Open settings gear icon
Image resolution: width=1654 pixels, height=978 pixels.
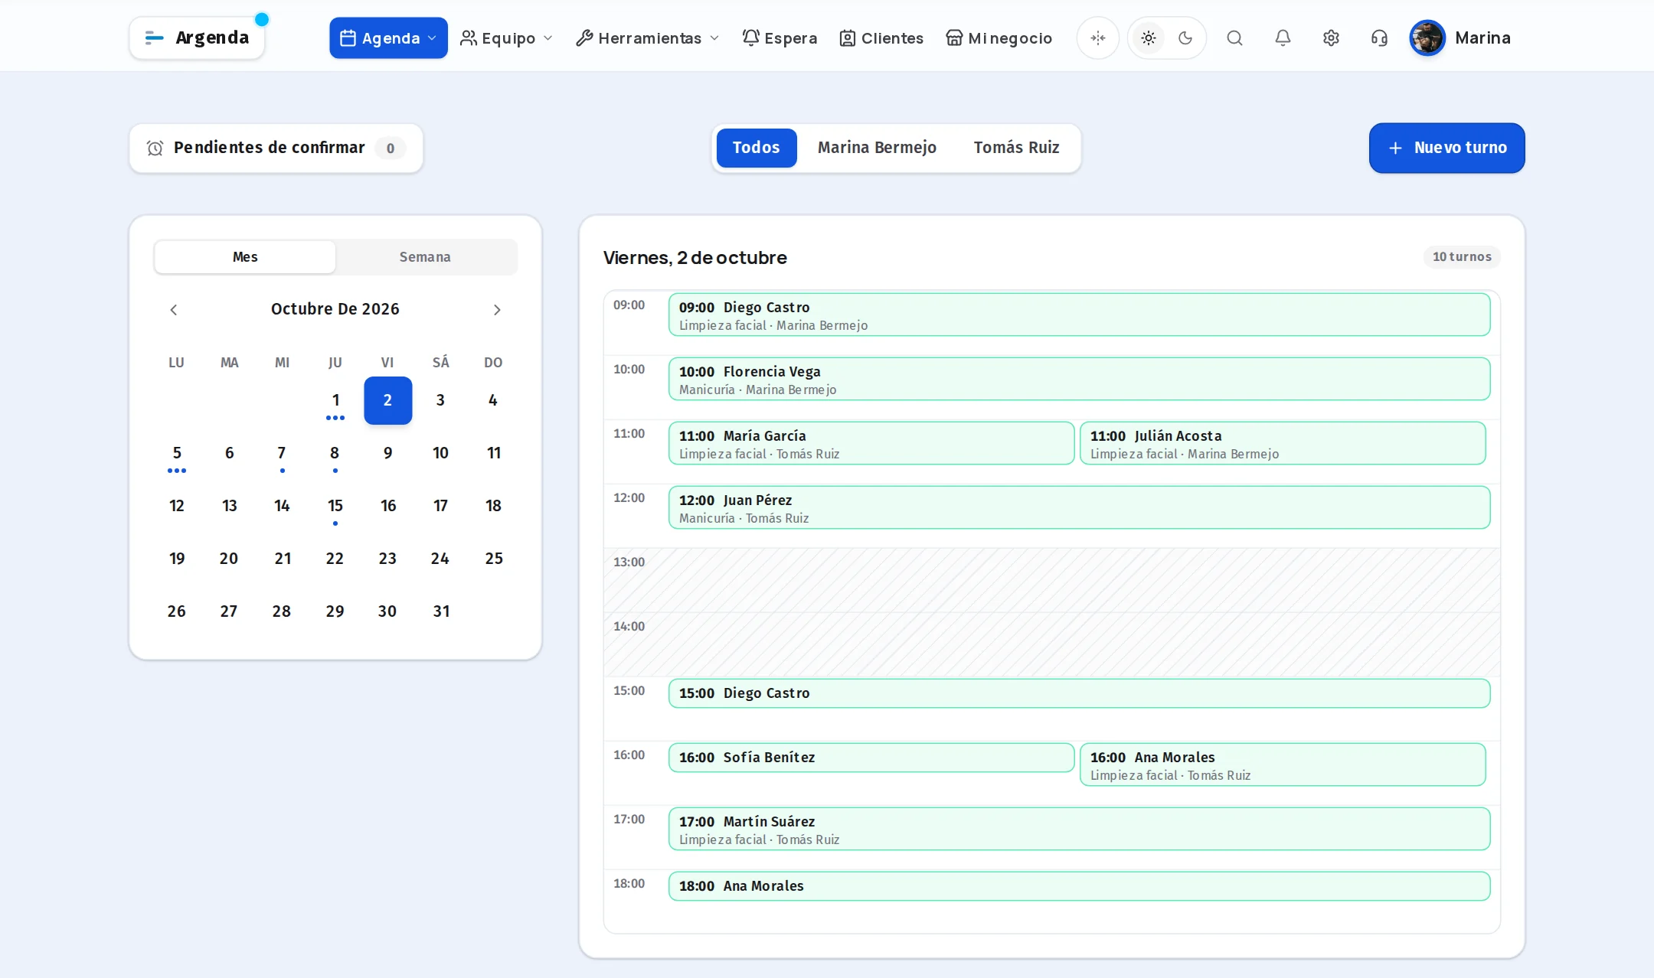[x=1331, y=37]
